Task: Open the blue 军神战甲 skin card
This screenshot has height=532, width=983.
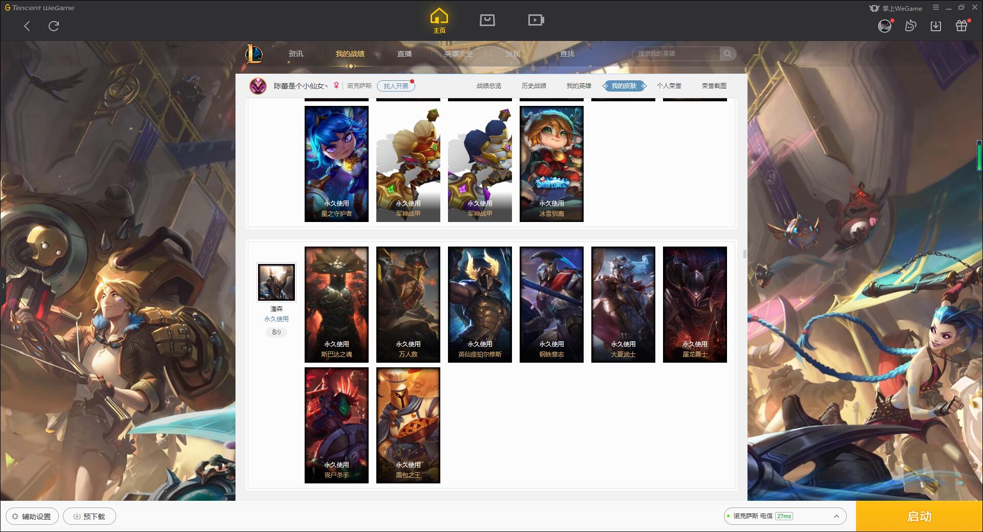Action: (480, 164)
